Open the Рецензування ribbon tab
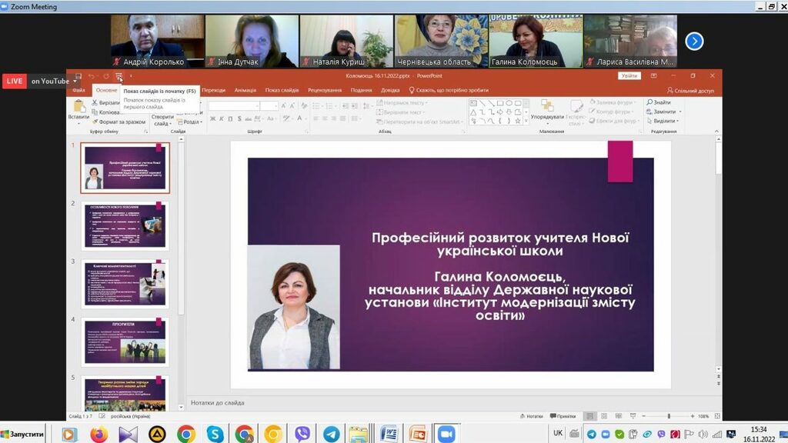Viewport: 788px width, 443px height. coord(324,90)
